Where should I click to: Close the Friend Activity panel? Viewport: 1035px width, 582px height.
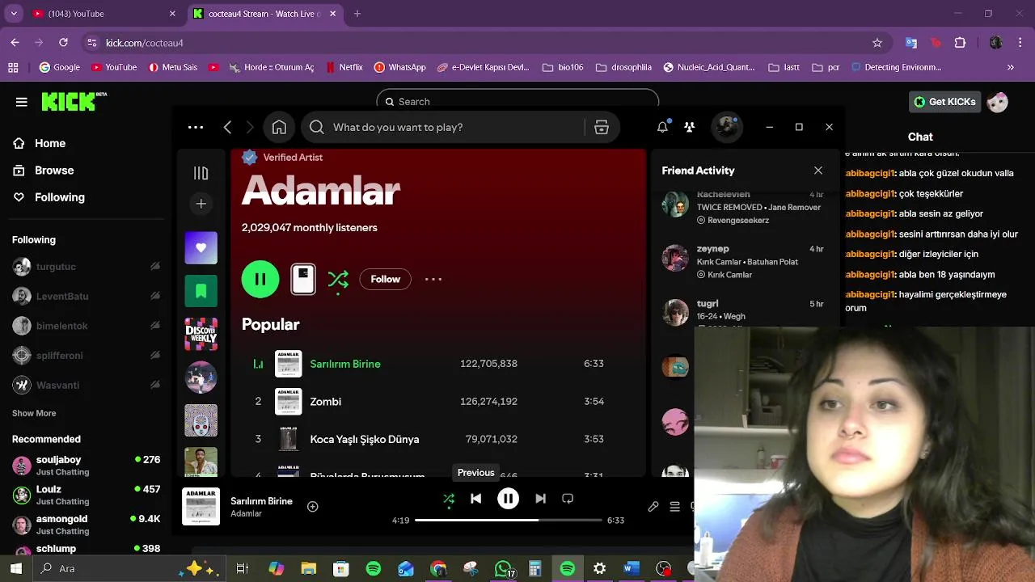(x=818, y=171)
